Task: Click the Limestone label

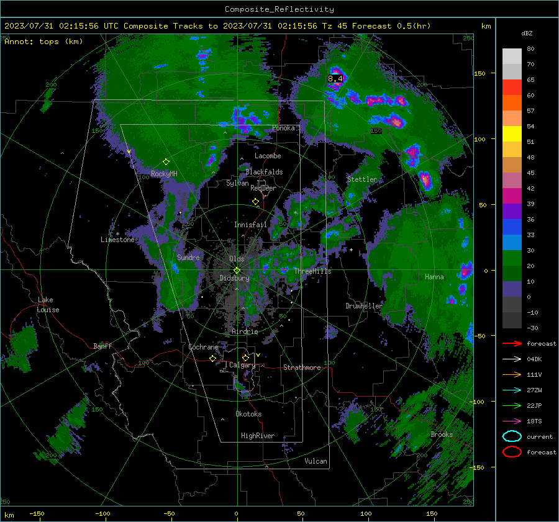Action: click(x=117, y=240)
